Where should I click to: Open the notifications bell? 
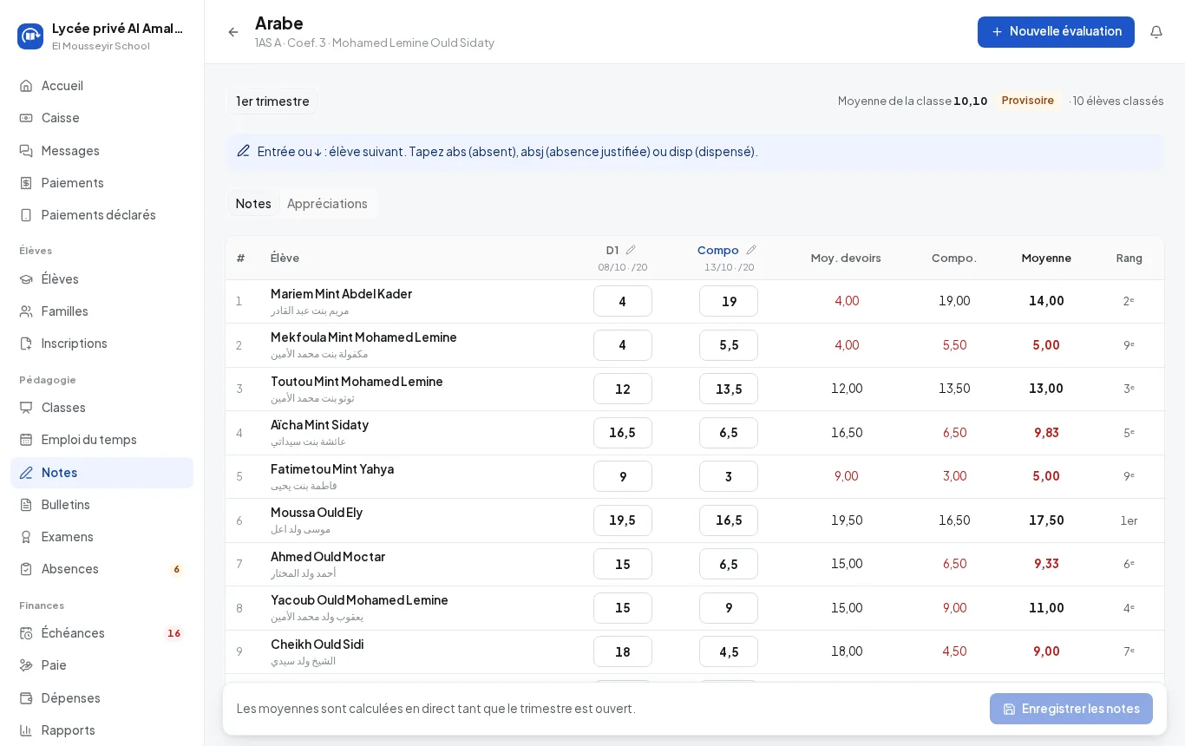coord(1156,32)
